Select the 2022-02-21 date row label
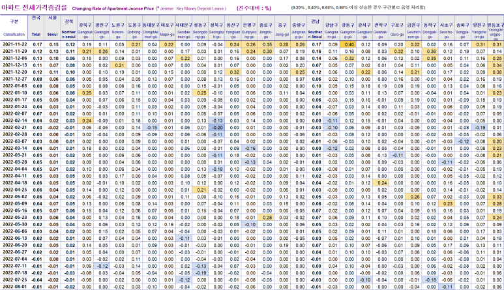 (x=14, y=128)
